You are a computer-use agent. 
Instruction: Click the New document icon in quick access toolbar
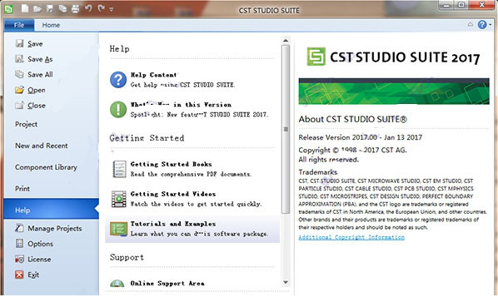[25, 8]
